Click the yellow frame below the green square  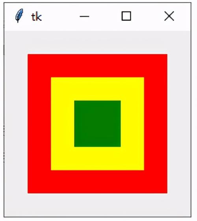[97, 158]
